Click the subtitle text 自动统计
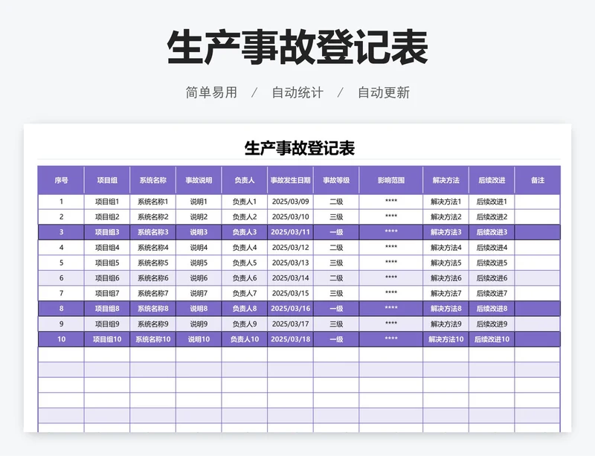The image size is (595, 456). pos(297,92)
